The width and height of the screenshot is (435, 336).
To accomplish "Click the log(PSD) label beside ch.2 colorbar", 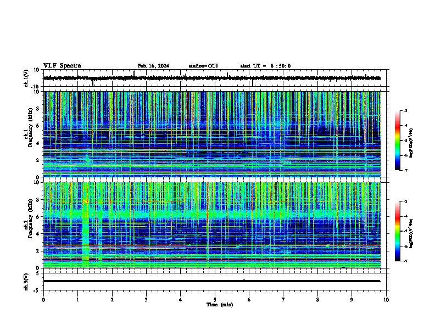I will tap(411, 233).
